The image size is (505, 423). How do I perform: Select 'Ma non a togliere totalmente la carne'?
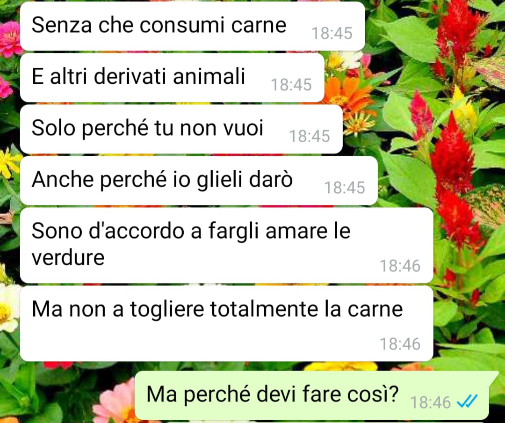click(226, 323)
